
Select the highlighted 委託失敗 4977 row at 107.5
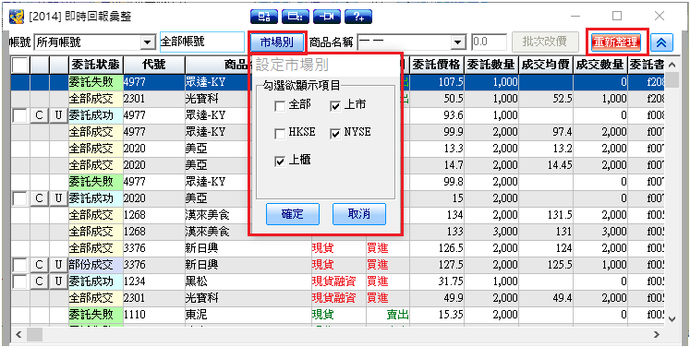337,82
